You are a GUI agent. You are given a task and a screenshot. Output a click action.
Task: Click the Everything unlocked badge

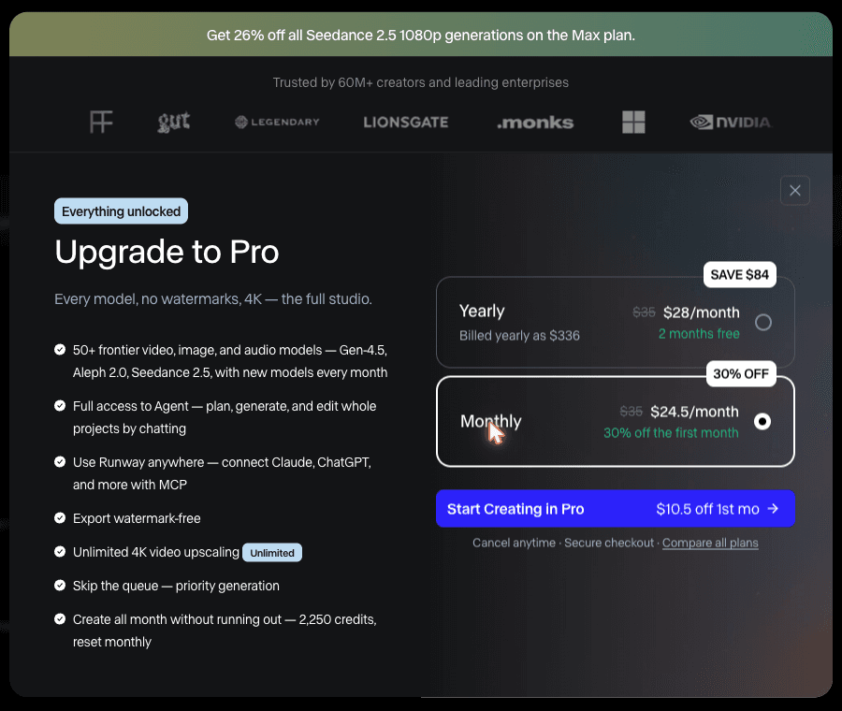point(121,211)
